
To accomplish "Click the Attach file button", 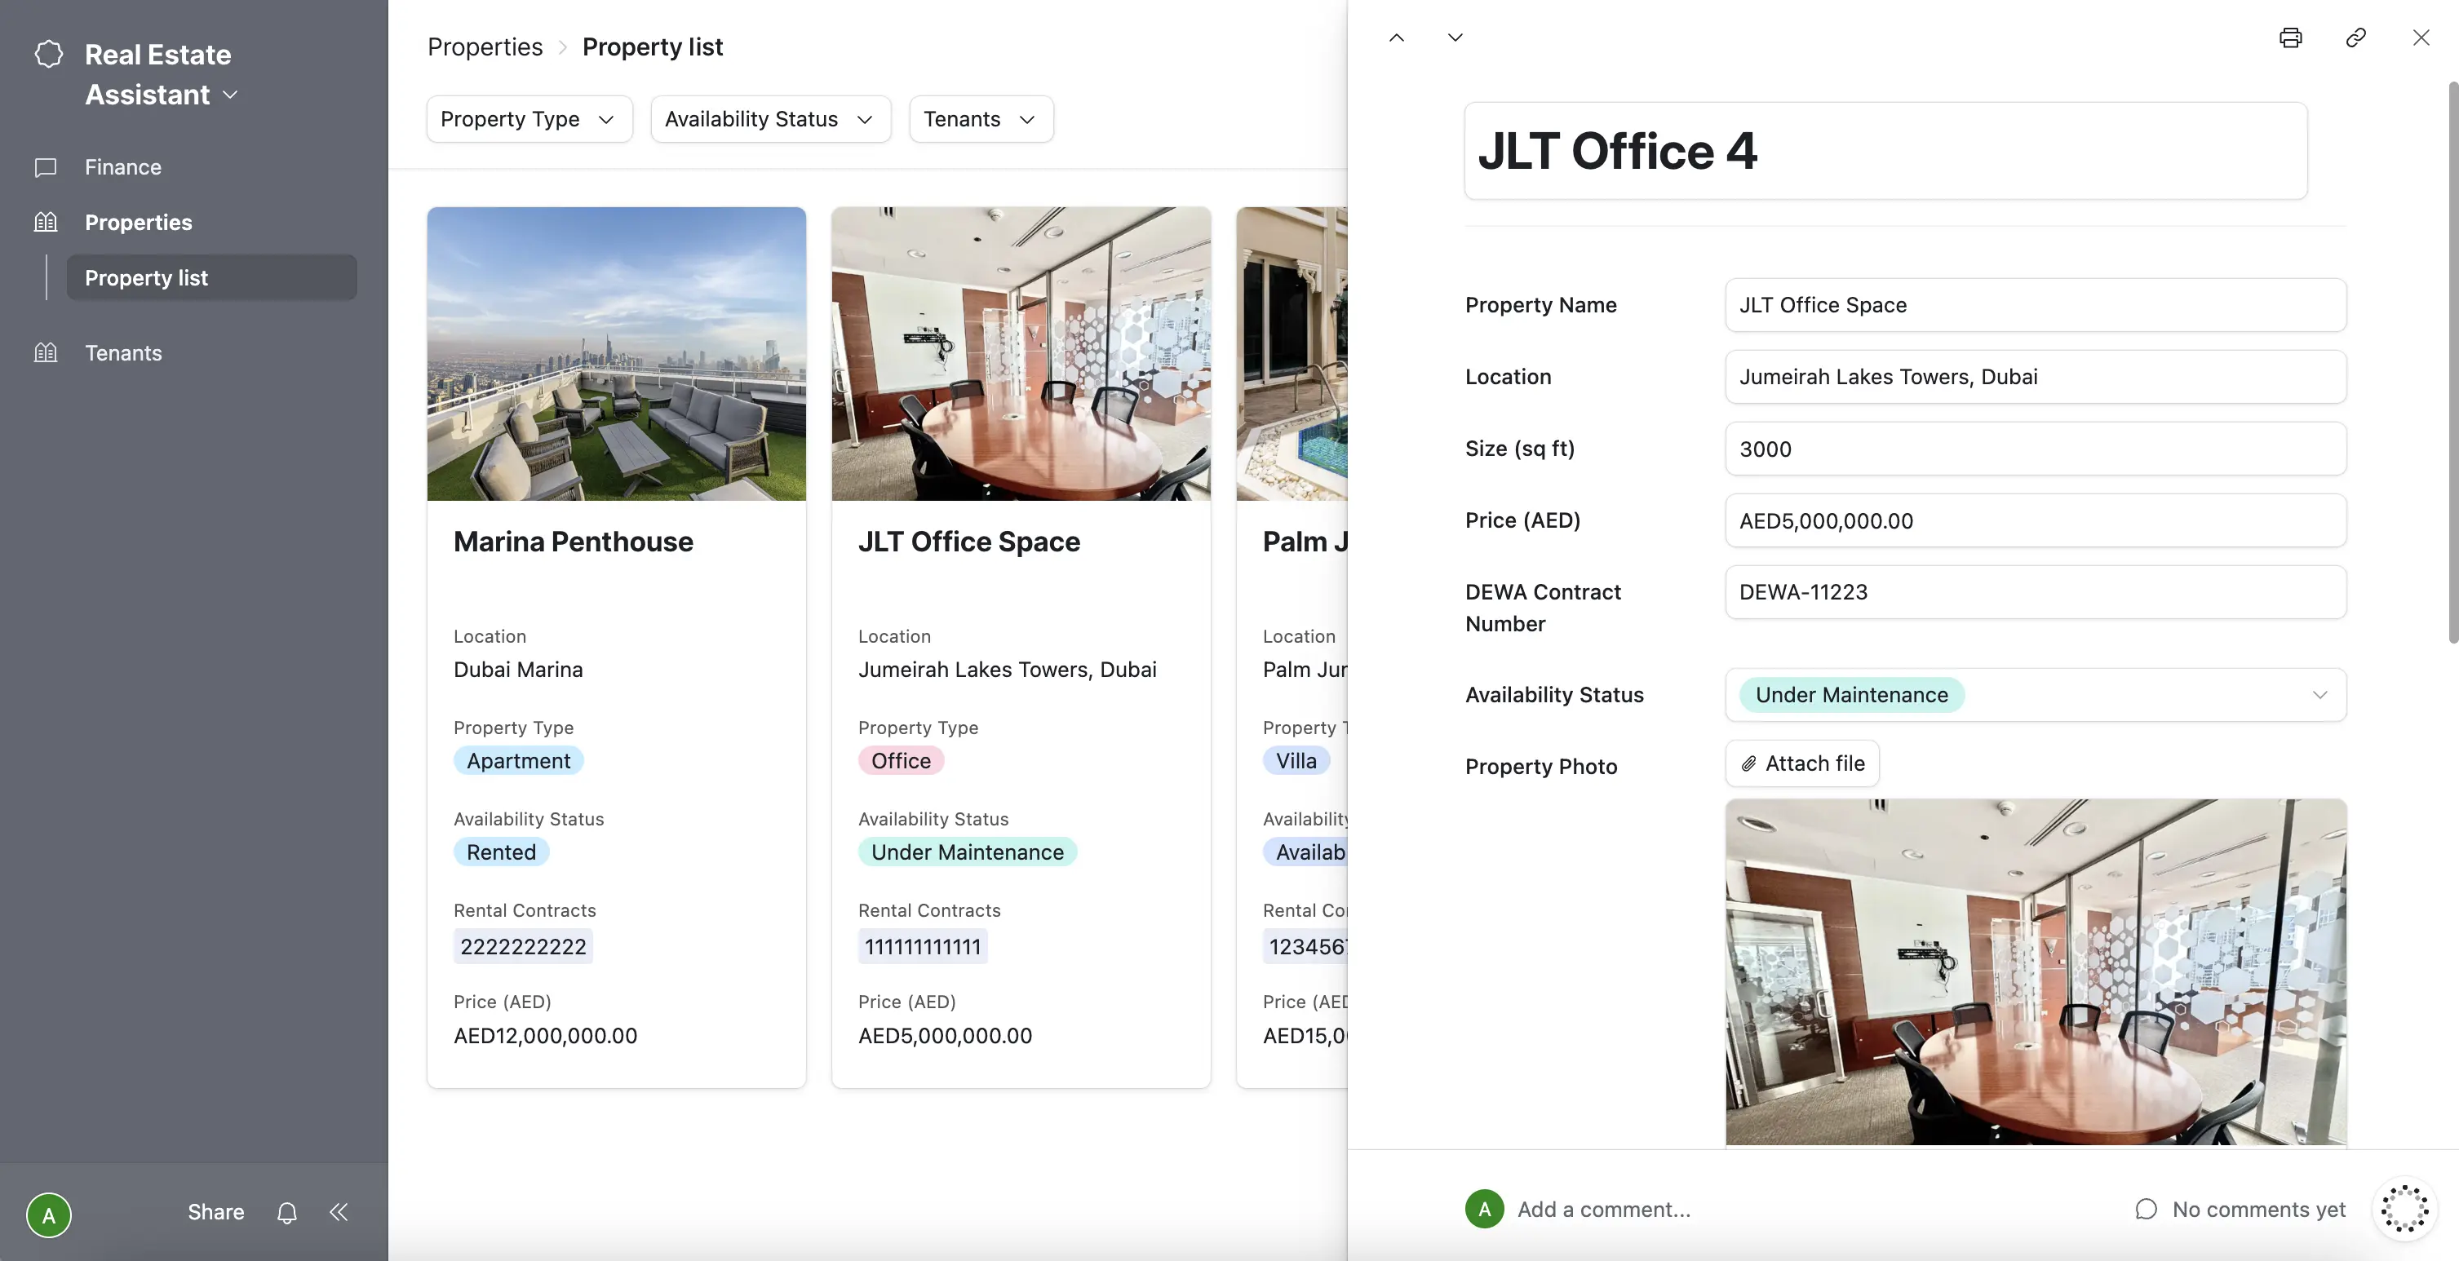I will tap(1801, 763).
